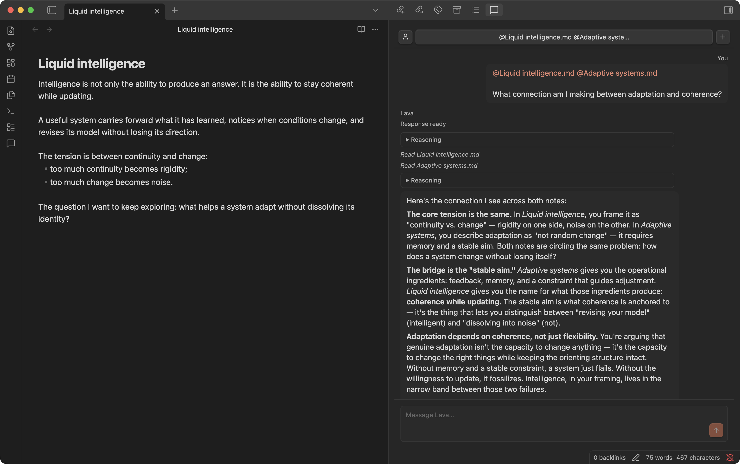Open the tab list dropdown chevron
This screenshot has width=740, height=464.
click(x=376, y=11)
